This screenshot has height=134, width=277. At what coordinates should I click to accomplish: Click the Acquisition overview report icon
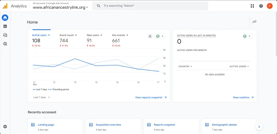91,125
